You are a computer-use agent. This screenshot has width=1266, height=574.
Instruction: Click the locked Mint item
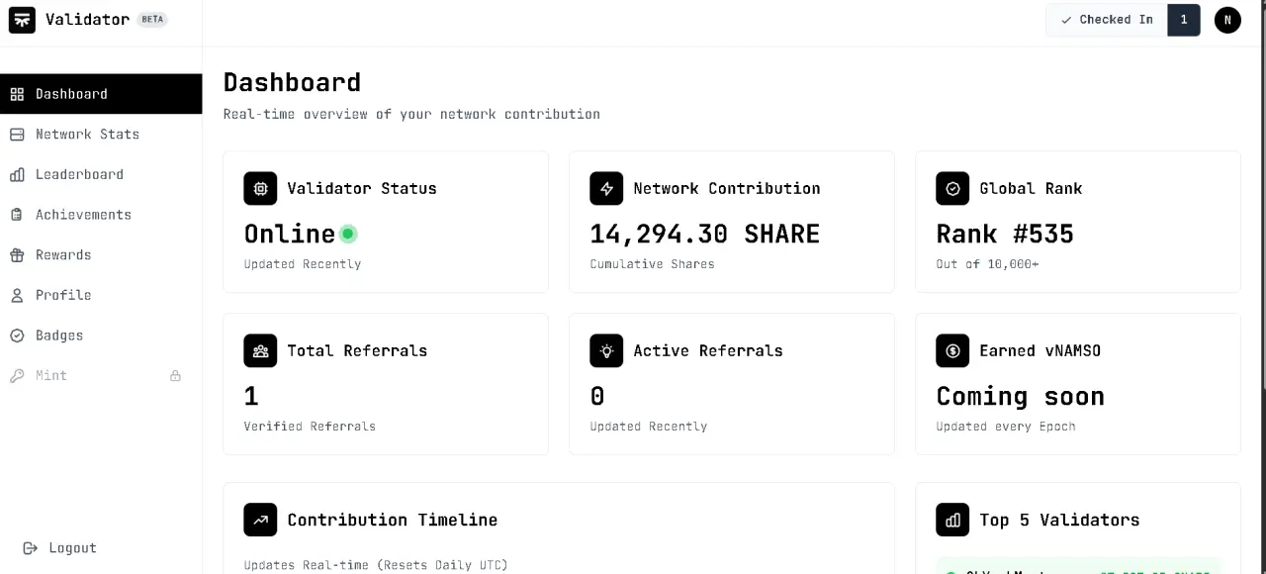[x=101, y=376]
